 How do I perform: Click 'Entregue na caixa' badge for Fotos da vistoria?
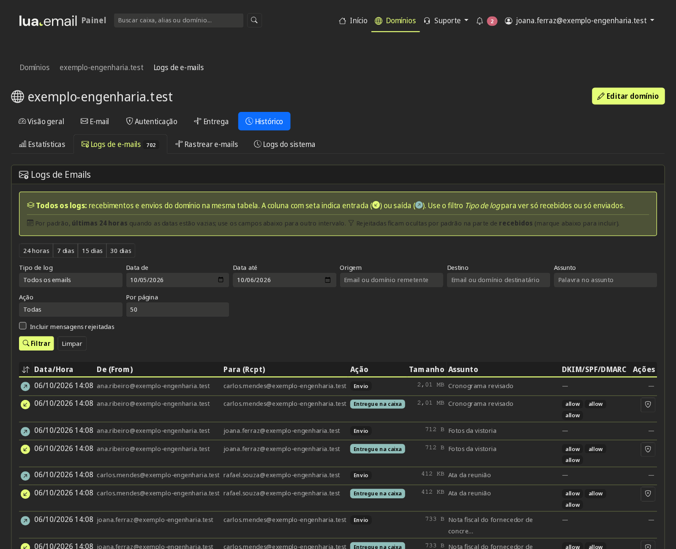click(378, 449)
